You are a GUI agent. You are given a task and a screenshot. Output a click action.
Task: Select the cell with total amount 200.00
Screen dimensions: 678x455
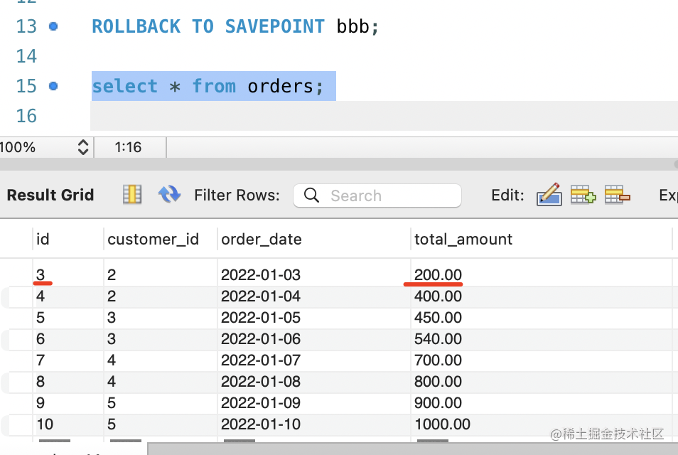click(x=438, y=275)
